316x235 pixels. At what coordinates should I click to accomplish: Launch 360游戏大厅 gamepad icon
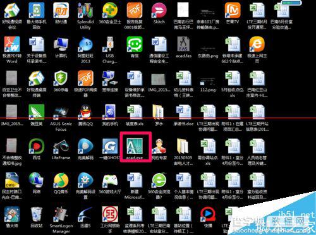click(x=110, y=180)
